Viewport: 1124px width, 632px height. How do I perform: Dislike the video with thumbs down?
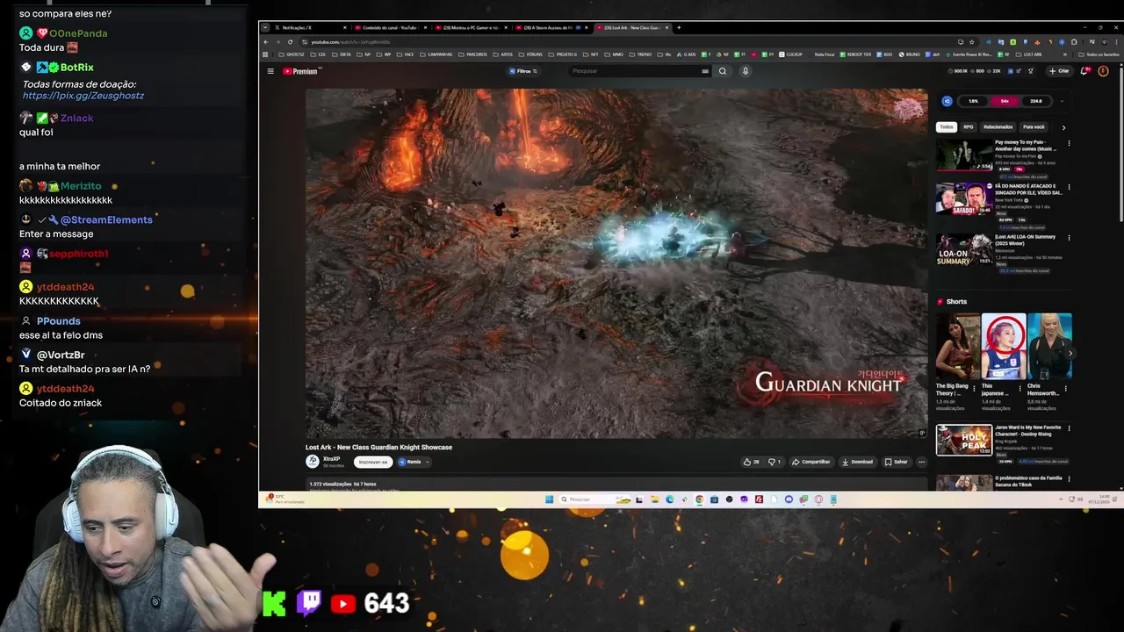point(774,462)
